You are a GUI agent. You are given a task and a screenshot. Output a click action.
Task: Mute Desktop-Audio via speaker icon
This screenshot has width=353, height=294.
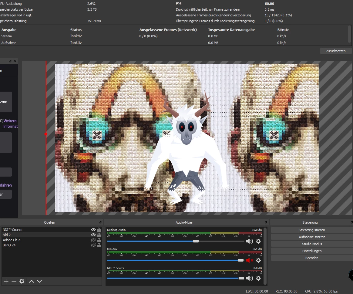pyautogui.click(x=250, y=241)
